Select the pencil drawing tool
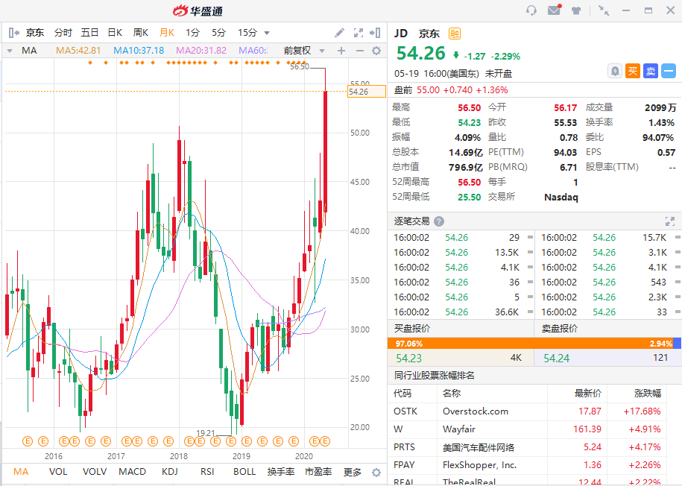This screenshot has height=486, width=682. point(339,33)
